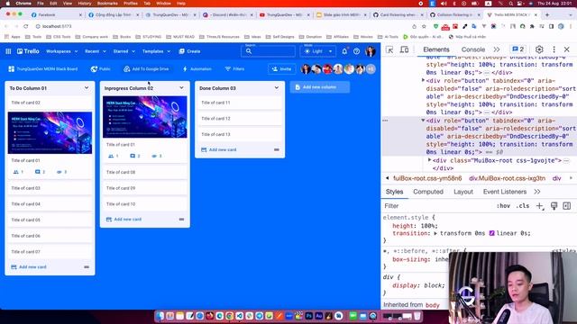This screenshot has height=324, width=577.
Task: Click the cover image in To Do column
Action: point(50,132)
